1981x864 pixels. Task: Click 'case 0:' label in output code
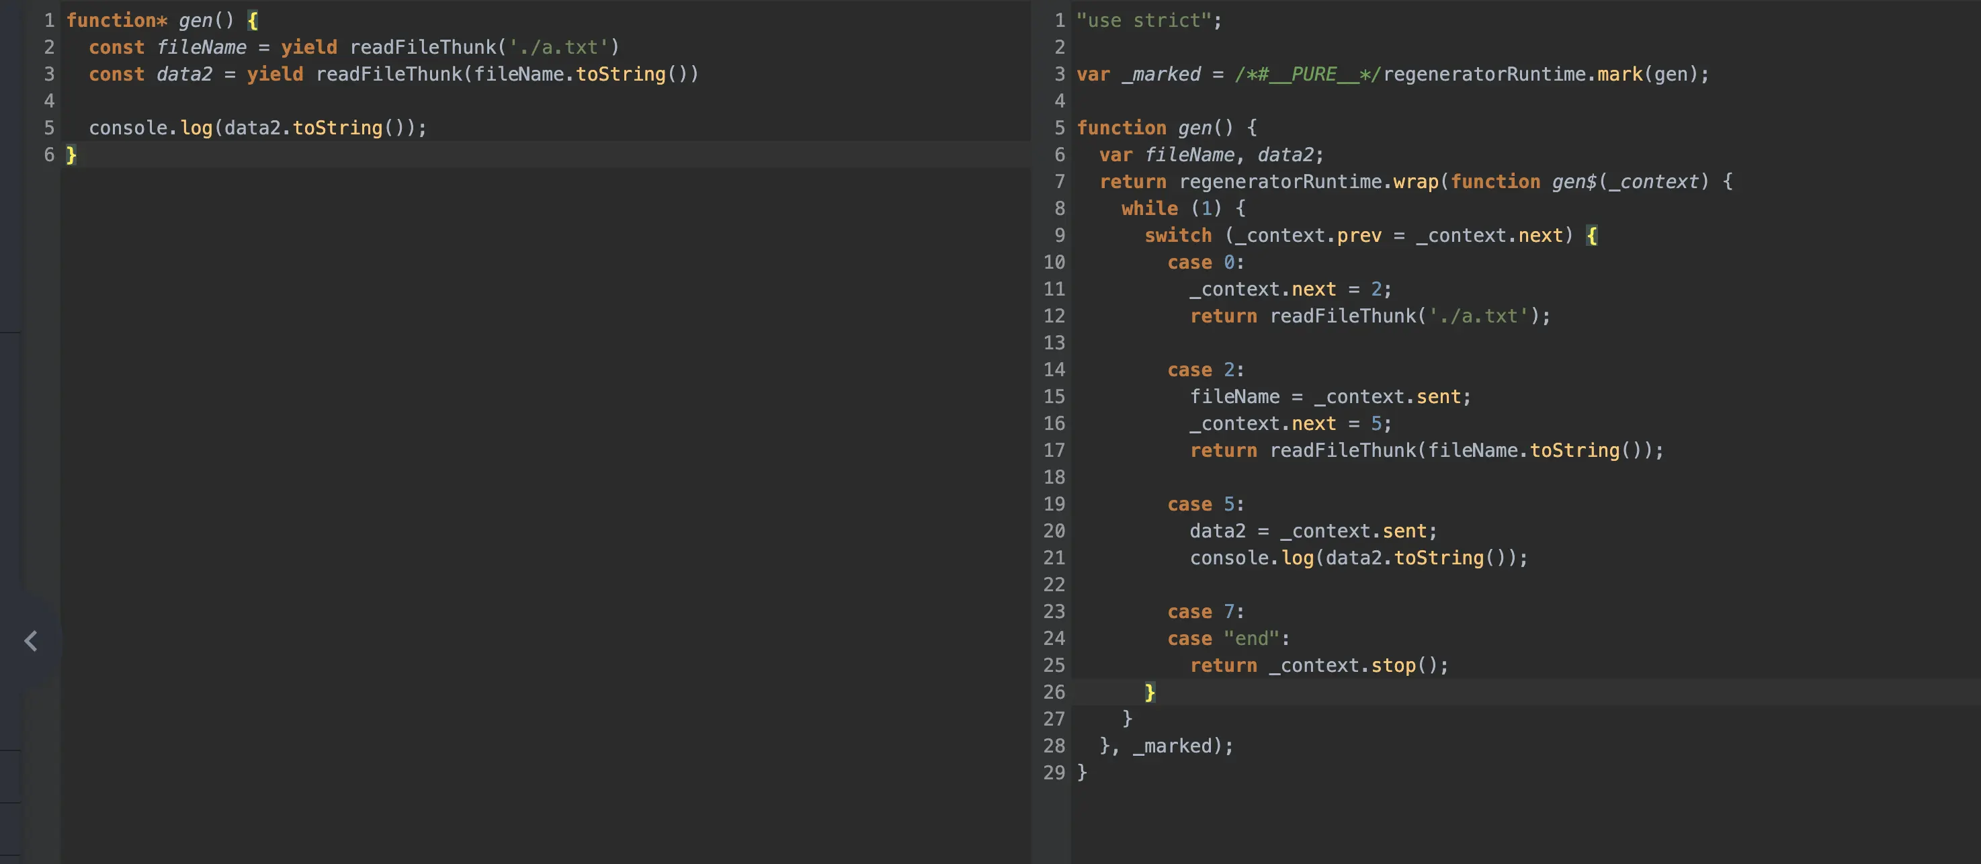[x=1204, y=262]
